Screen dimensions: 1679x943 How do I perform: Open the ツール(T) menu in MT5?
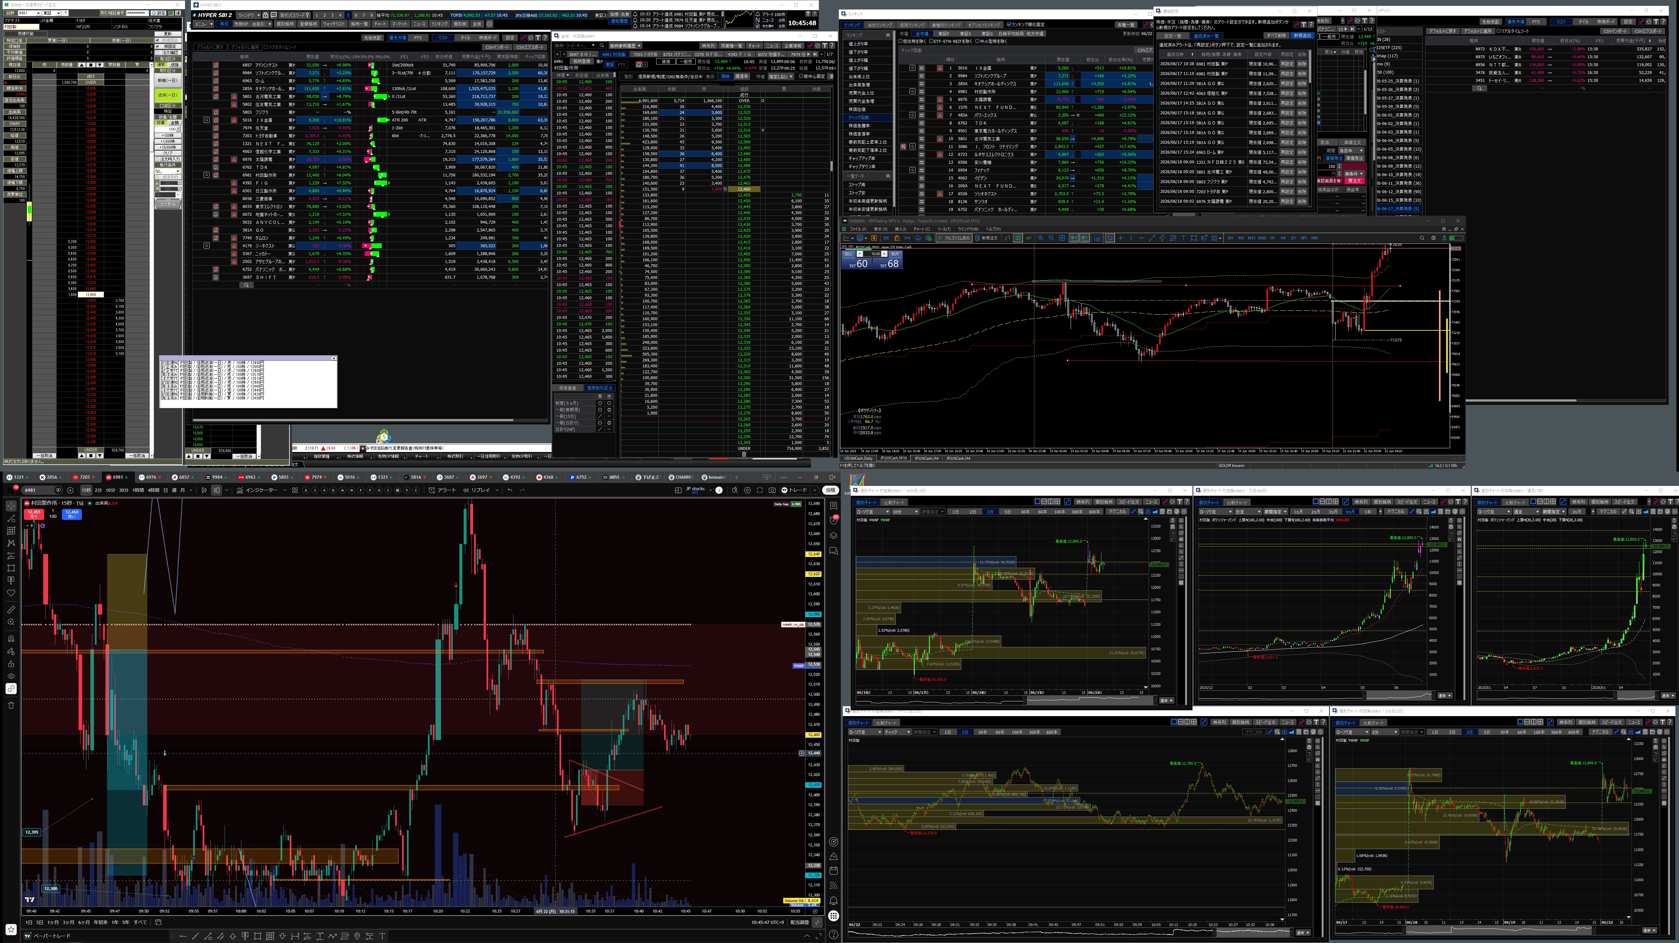click(x=944, y=229)
